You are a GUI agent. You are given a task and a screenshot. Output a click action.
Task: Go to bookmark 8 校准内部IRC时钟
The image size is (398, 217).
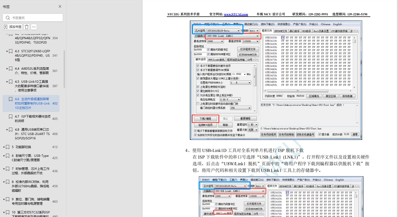click(30, 186)
